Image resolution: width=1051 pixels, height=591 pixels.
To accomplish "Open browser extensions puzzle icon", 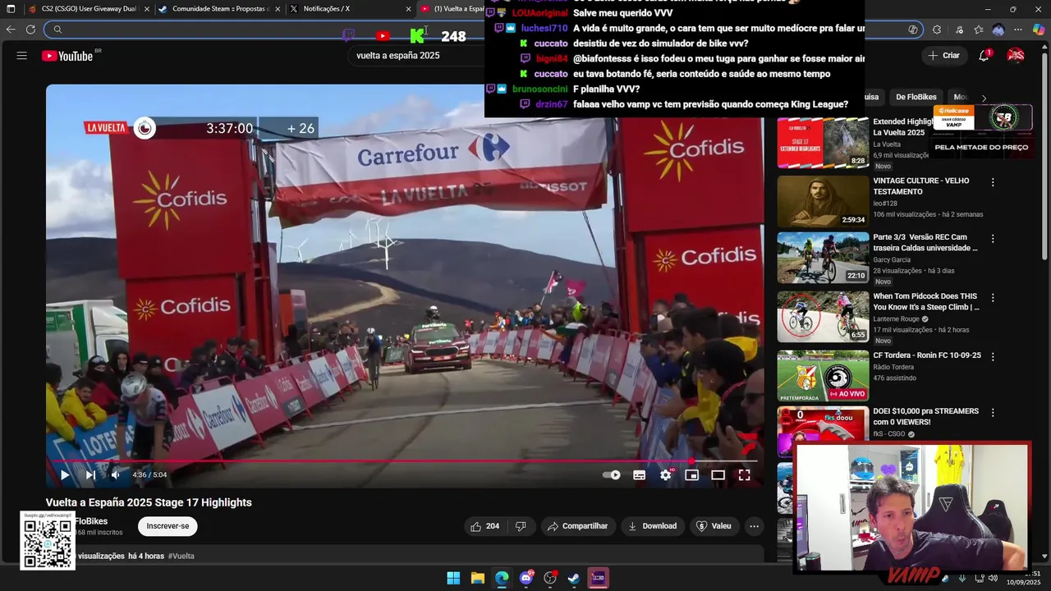I will tap(937, 30).
